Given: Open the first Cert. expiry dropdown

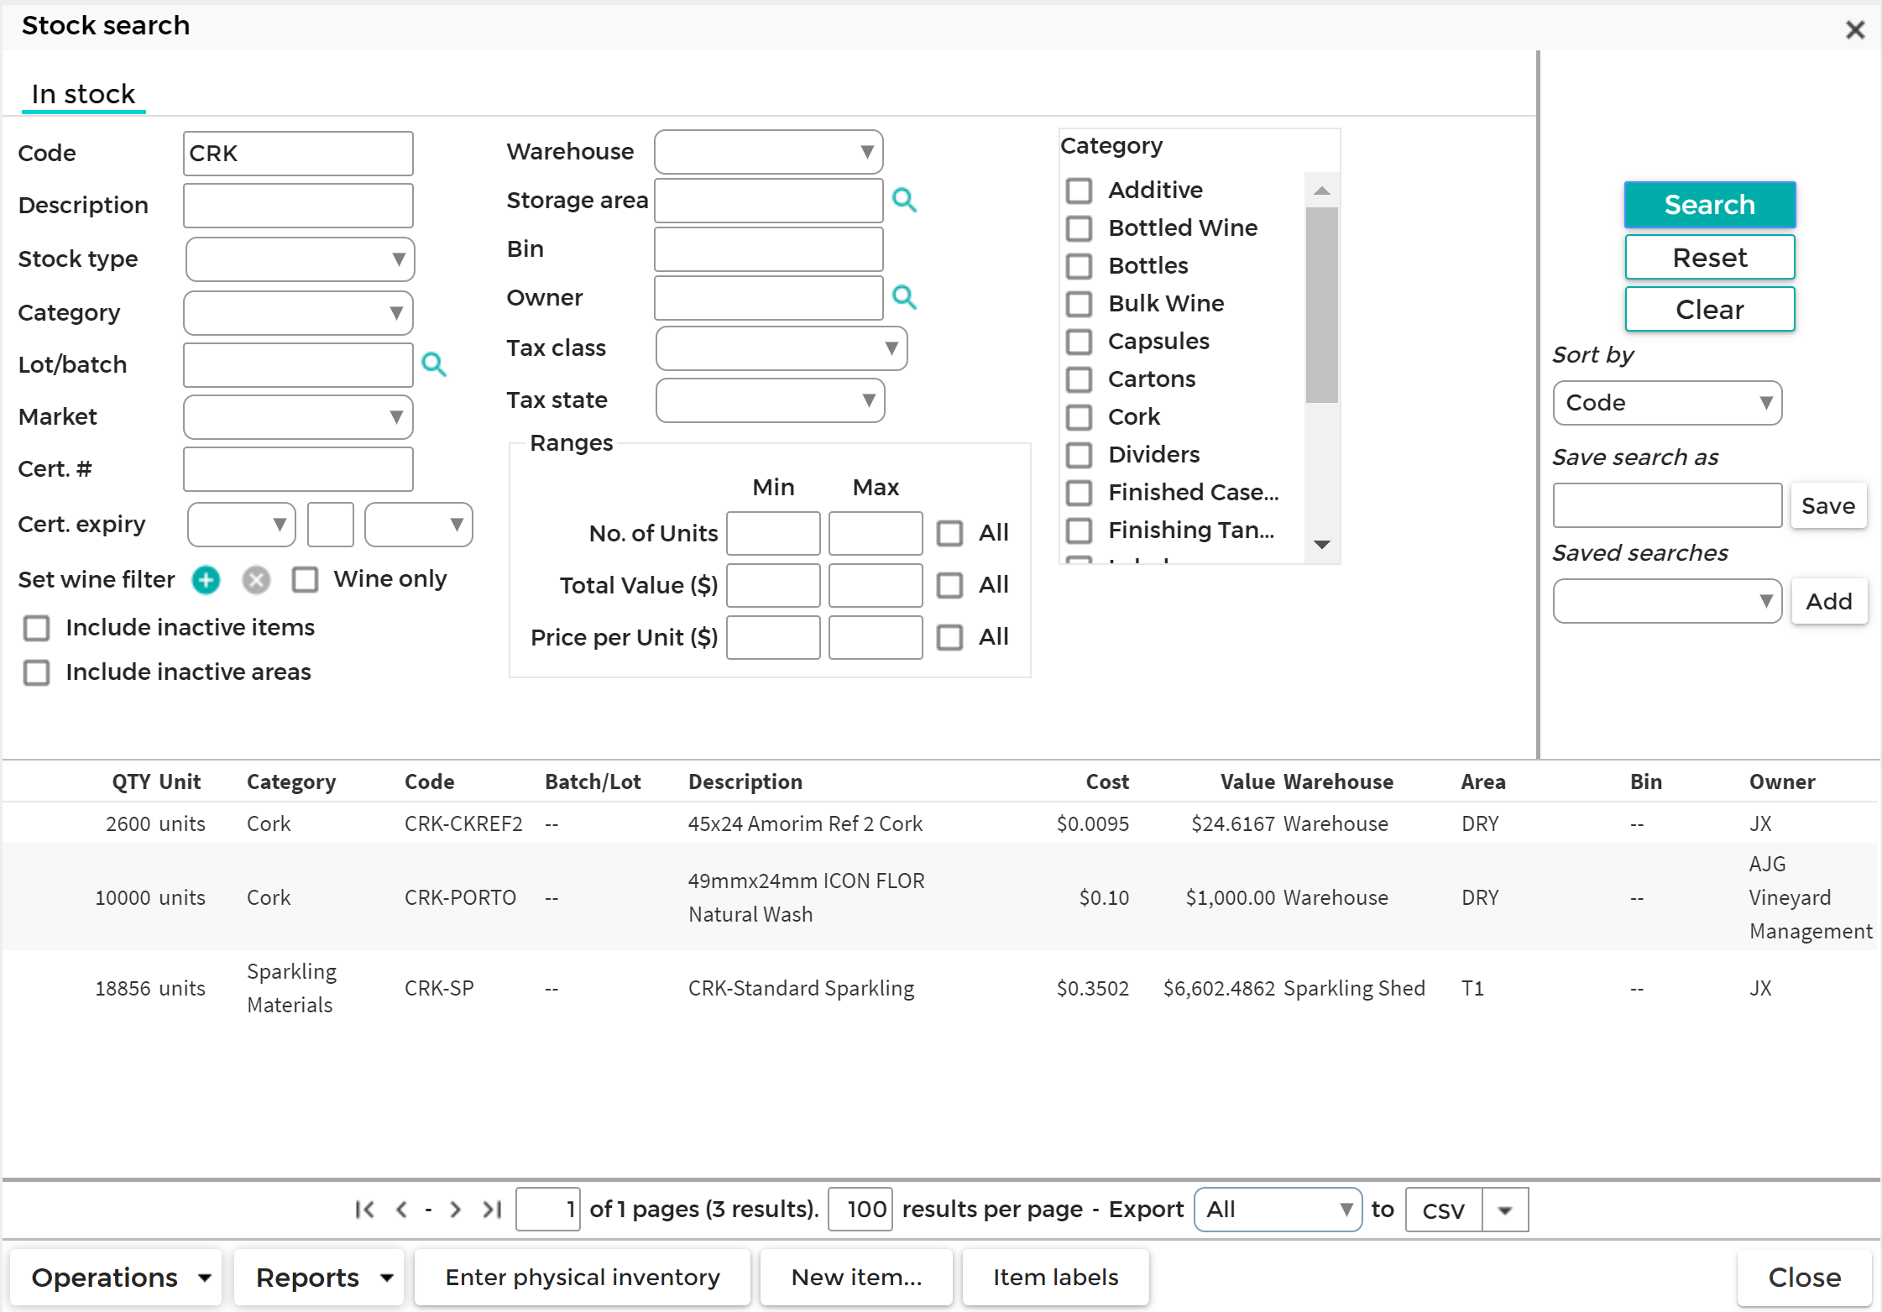Looking at the screenshot, I should (241, 525).
